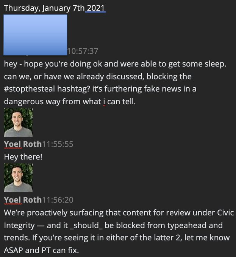Select the 11:55:55 timestamp

[x=58, y=144]
